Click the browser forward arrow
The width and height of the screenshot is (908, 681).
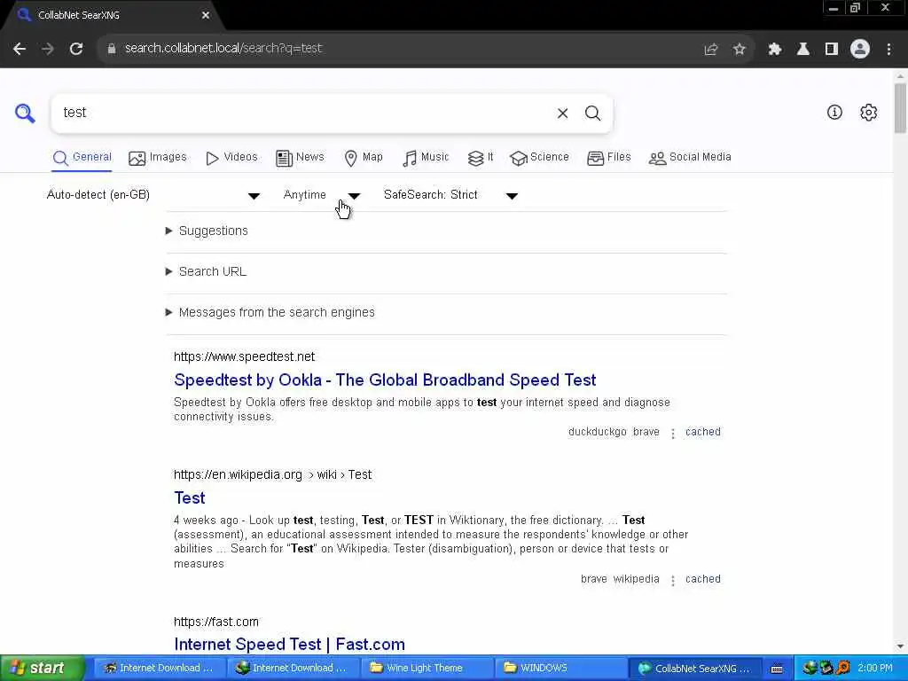(48, 49)
